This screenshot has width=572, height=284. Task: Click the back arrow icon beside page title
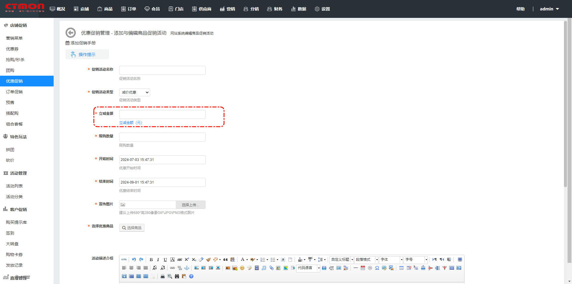(71, 33)
